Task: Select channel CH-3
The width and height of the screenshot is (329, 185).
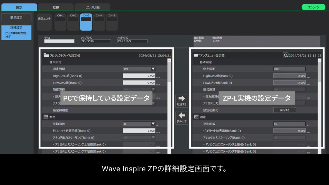Action: pos(86,22)
